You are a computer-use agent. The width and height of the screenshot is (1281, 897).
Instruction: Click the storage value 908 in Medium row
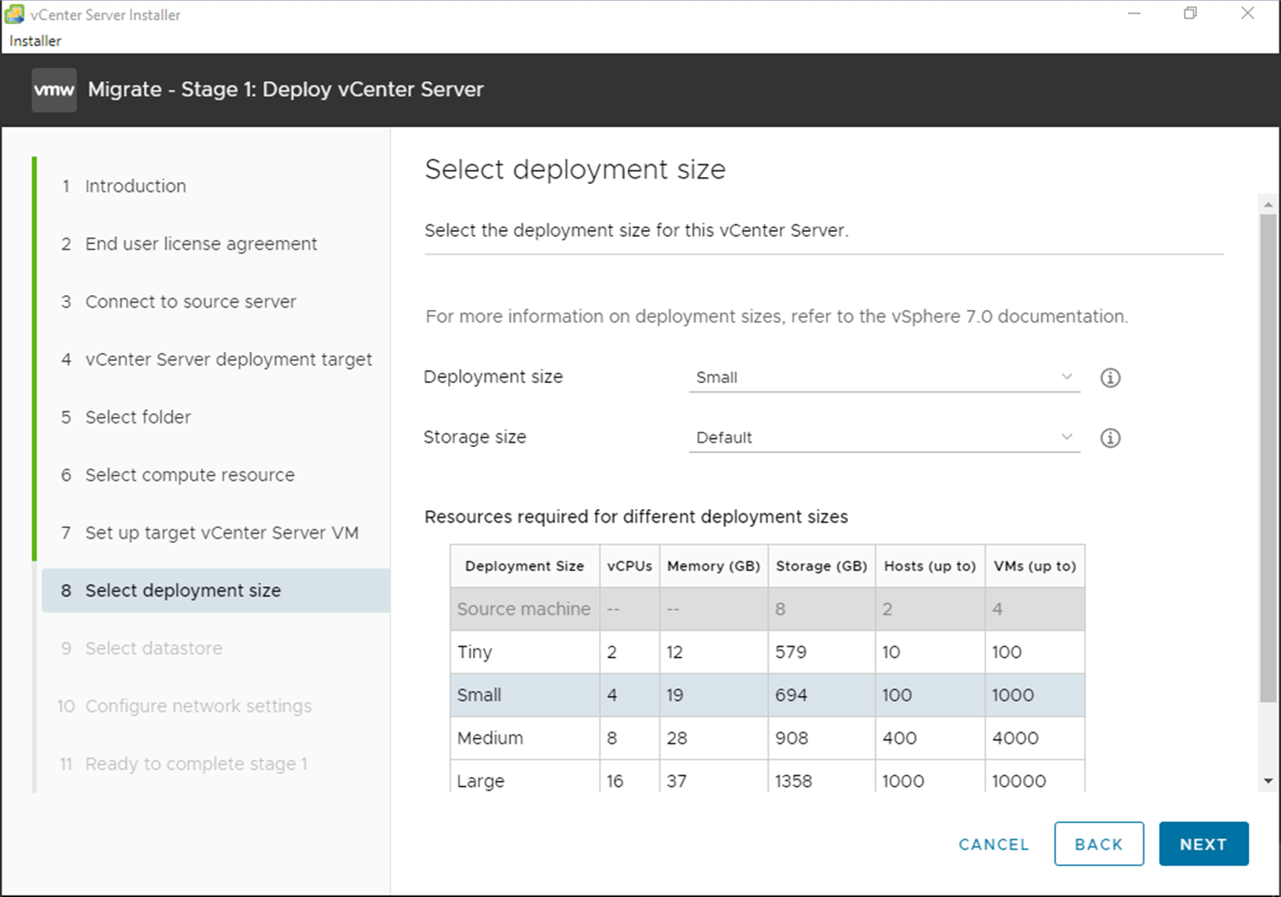point(792,738)
